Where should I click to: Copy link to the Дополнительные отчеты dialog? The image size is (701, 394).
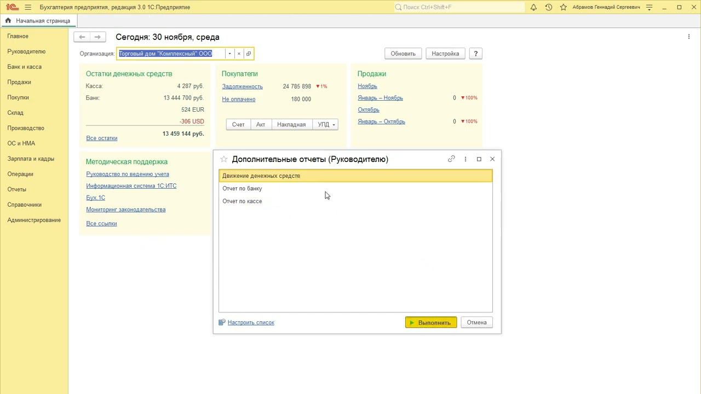coord(451,159)
